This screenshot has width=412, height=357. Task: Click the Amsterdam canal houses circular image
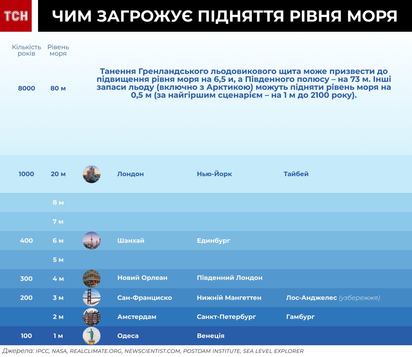pos(92,317)
